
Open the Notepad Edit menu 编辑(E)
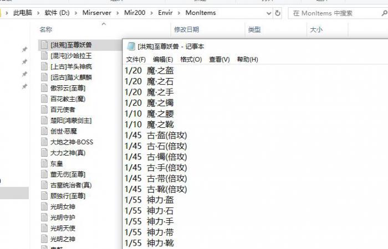coord(163,60)
